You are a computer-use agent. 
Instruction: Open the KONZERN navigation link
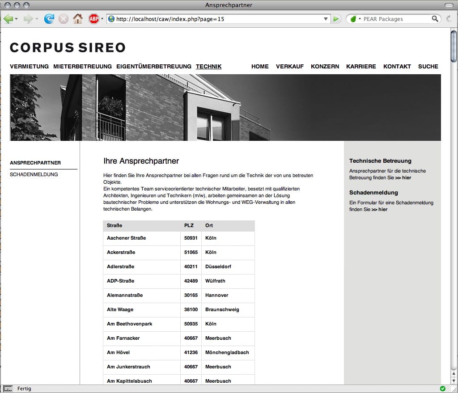(x=325, y=66)
